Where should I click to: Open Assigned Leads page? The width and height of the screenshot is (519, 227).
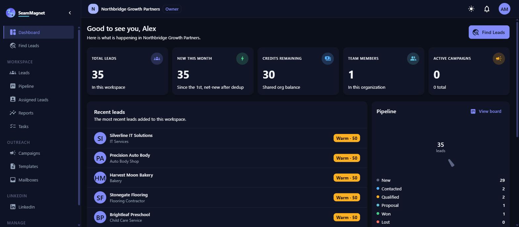tap(39, 100)
